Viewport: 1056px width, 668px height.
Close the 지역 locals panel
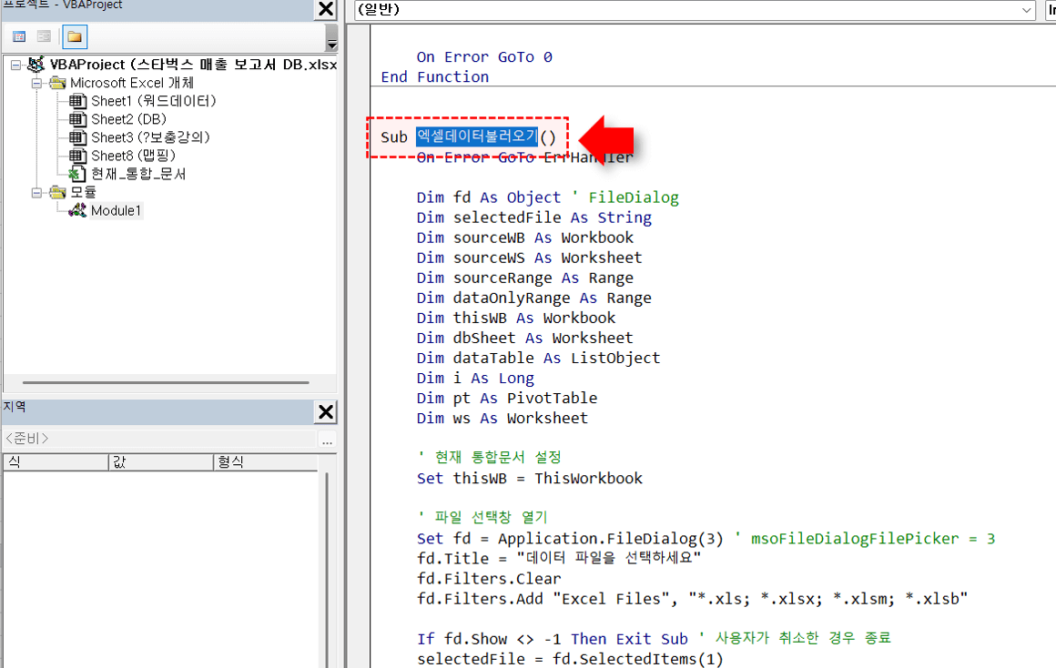pos(325,411)
